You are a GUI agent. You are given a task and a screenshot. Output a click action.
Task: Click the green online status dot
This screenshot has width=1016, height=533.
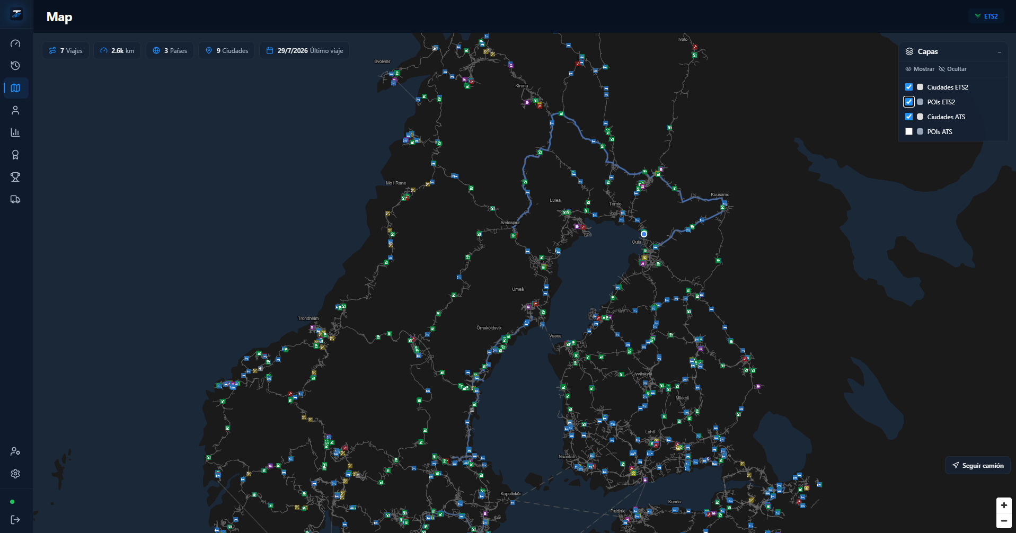pos(12,502)
